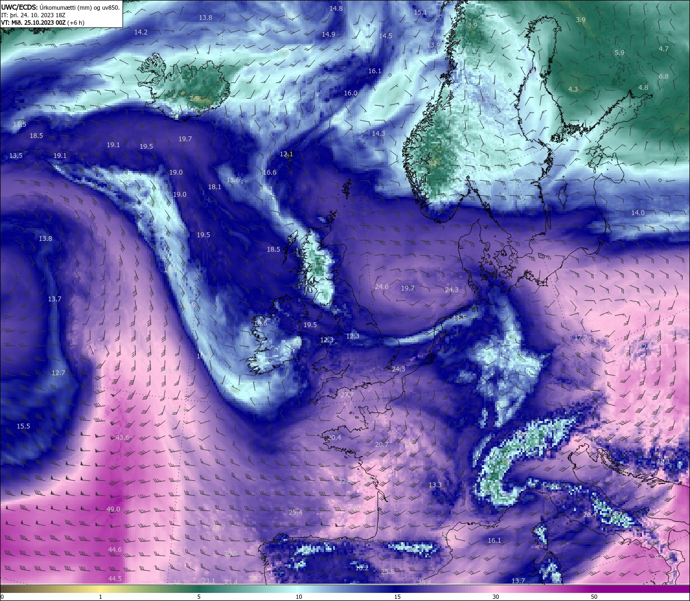Click the legend scale label 0

pos(2,597)
